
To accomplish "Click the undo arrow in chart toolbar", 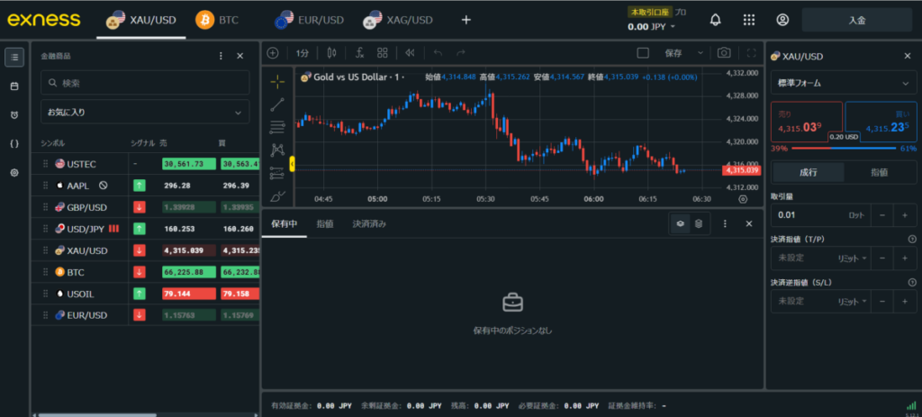I will coord(438,53).
